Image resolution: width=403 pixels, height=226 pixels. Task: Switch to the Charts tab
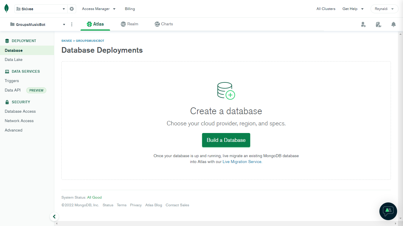pyautogui.click(x=164, y=24)
